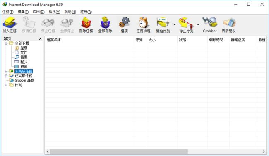Sort by 佇列 column header
Image resolution: width=269 pixels, height=156 pixels.
pos(140,40)
